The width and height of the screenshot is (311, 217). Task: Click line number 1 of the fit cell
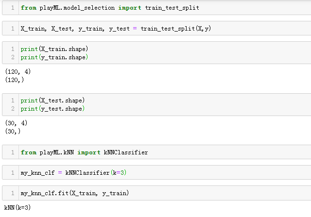point(13,193)
